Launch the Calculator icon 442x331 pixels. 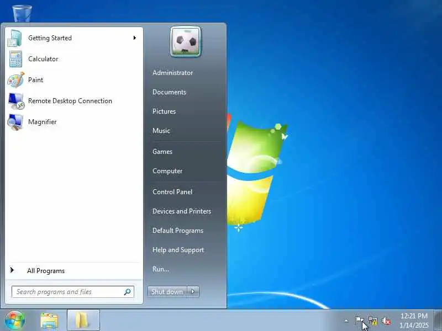pos(15,59)
